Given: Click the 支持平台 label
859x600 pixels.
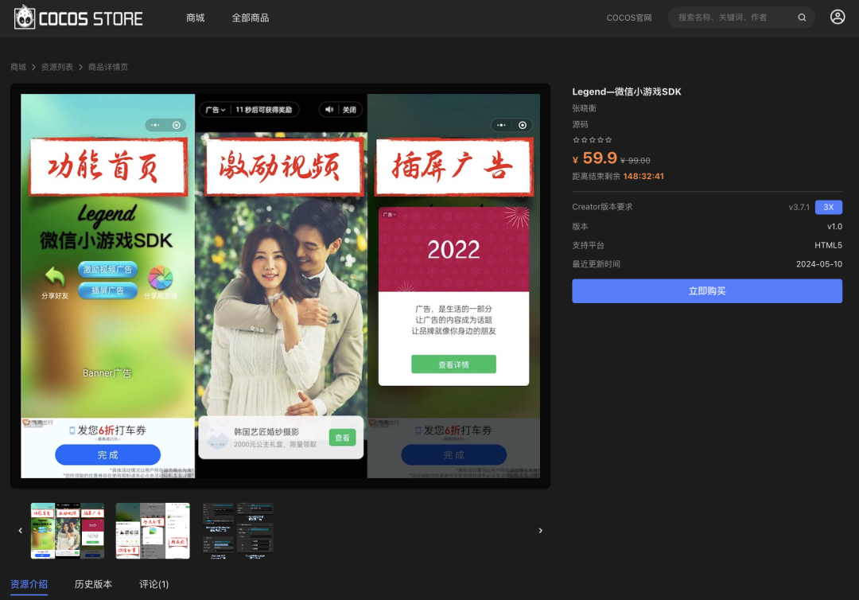Looking at the screenshot, I should pyautogui.click(x=588, y=245).
